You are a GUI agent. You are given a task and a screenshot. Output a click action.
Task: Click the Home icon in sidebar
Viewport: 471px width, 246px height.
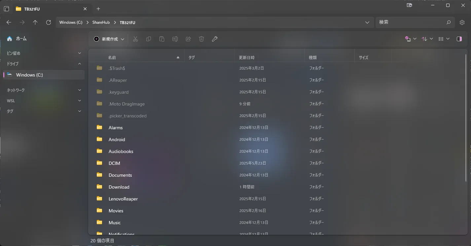point(10,39)
